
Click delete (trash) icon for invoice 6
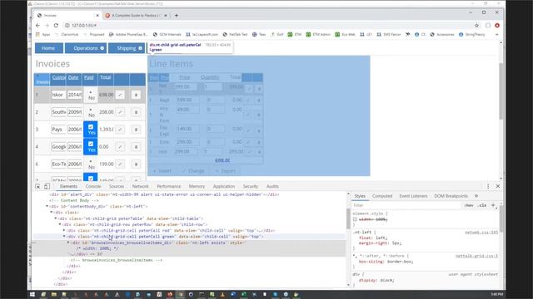[x=136, y=164]
